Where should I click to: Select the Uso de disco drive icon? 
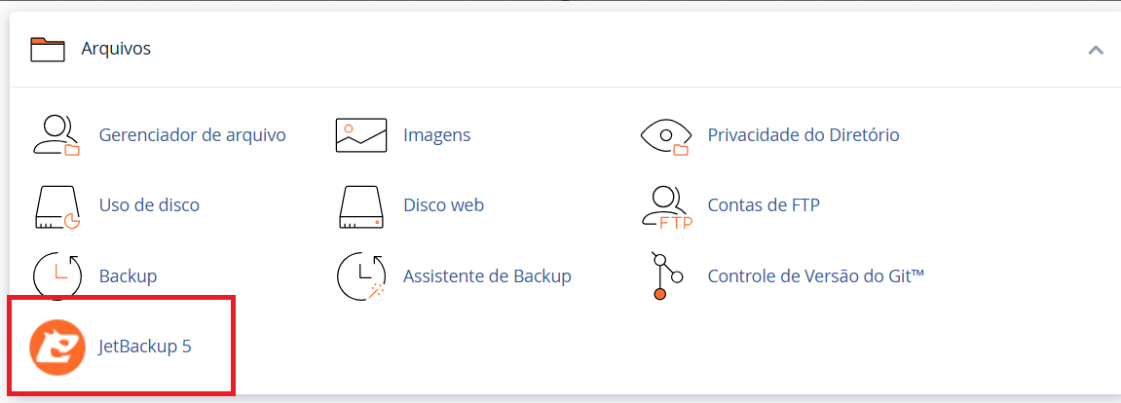56,205
